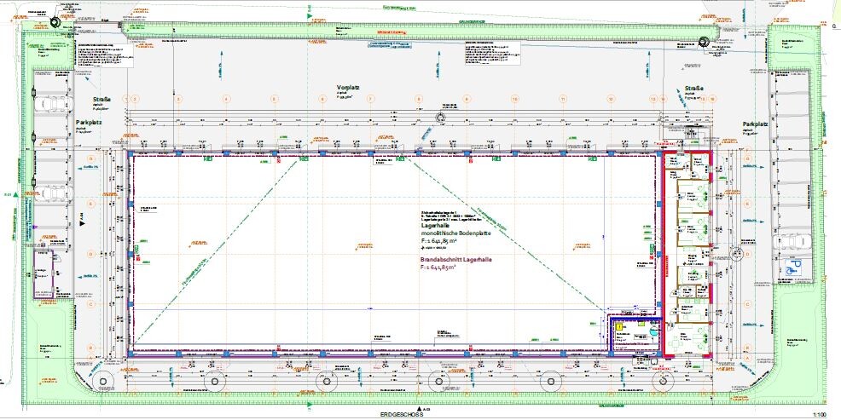This screenshot has height=420, width=841.
Task: Click the circular manhole symbol at the top-right
Action: tap(705, 43)
